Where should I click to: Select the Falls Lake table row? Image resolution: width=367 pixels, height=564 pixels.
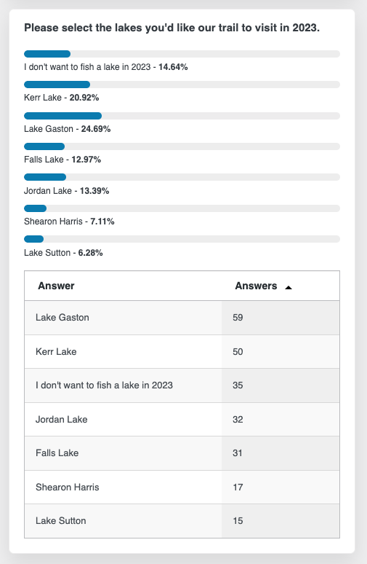coord(182,453)
